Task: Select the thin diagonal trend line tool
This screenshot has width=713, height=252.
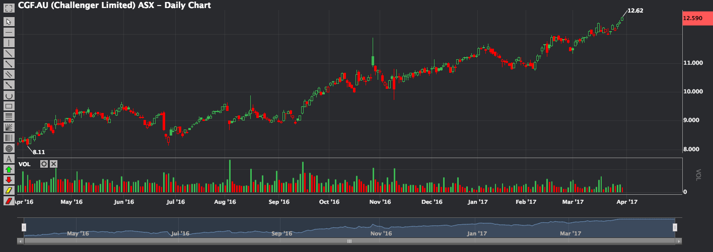Action: [9, 53]
